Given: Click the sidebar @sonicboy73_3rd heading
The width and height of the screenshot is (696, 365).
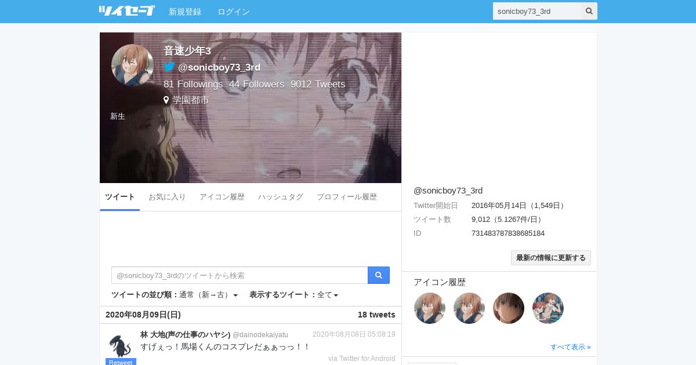Looking at the screenshot, I should point(448,191).
